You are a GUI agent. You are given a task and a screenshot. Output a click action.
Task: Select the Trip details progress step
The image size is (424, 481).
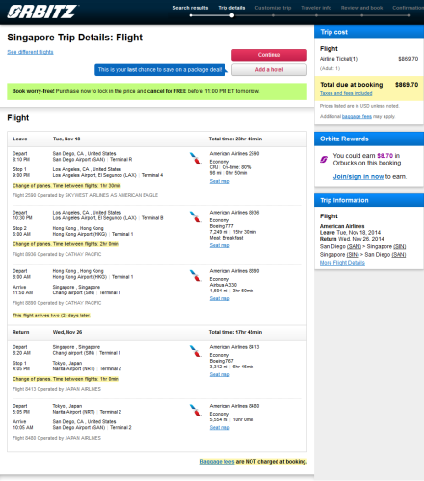231,8
